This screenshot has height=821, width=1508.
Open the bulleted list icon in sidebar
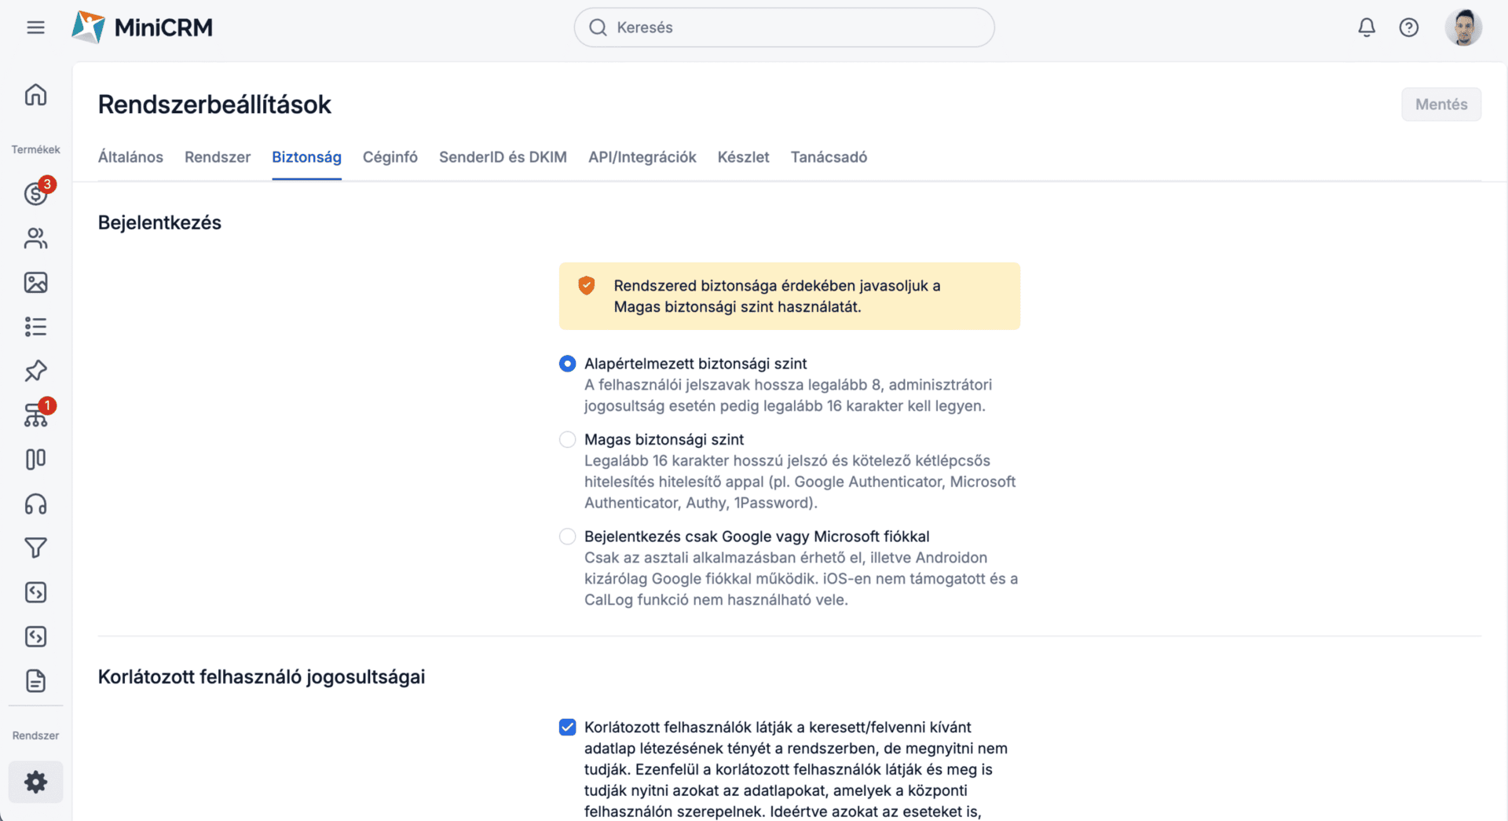(35, 327)
